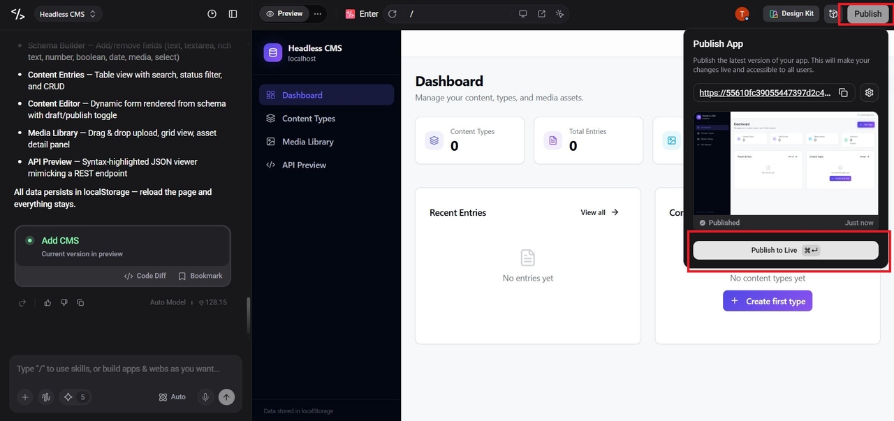894x421 pixels.
Task: Open publish settings gear icon
Action: [869, 92]
